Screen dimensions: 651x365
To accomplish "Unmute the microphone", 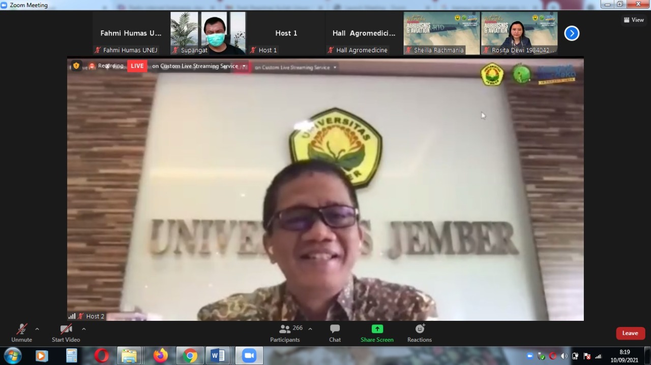I will click(x=21, y=333).
